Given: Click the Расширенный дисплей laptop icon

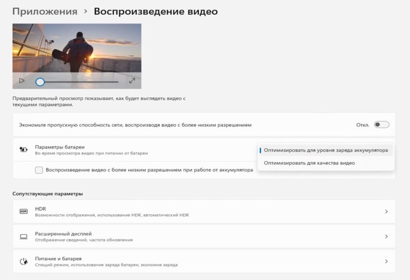Looking at the screenshot, I should pyautogui.click(x=24, y=236).
